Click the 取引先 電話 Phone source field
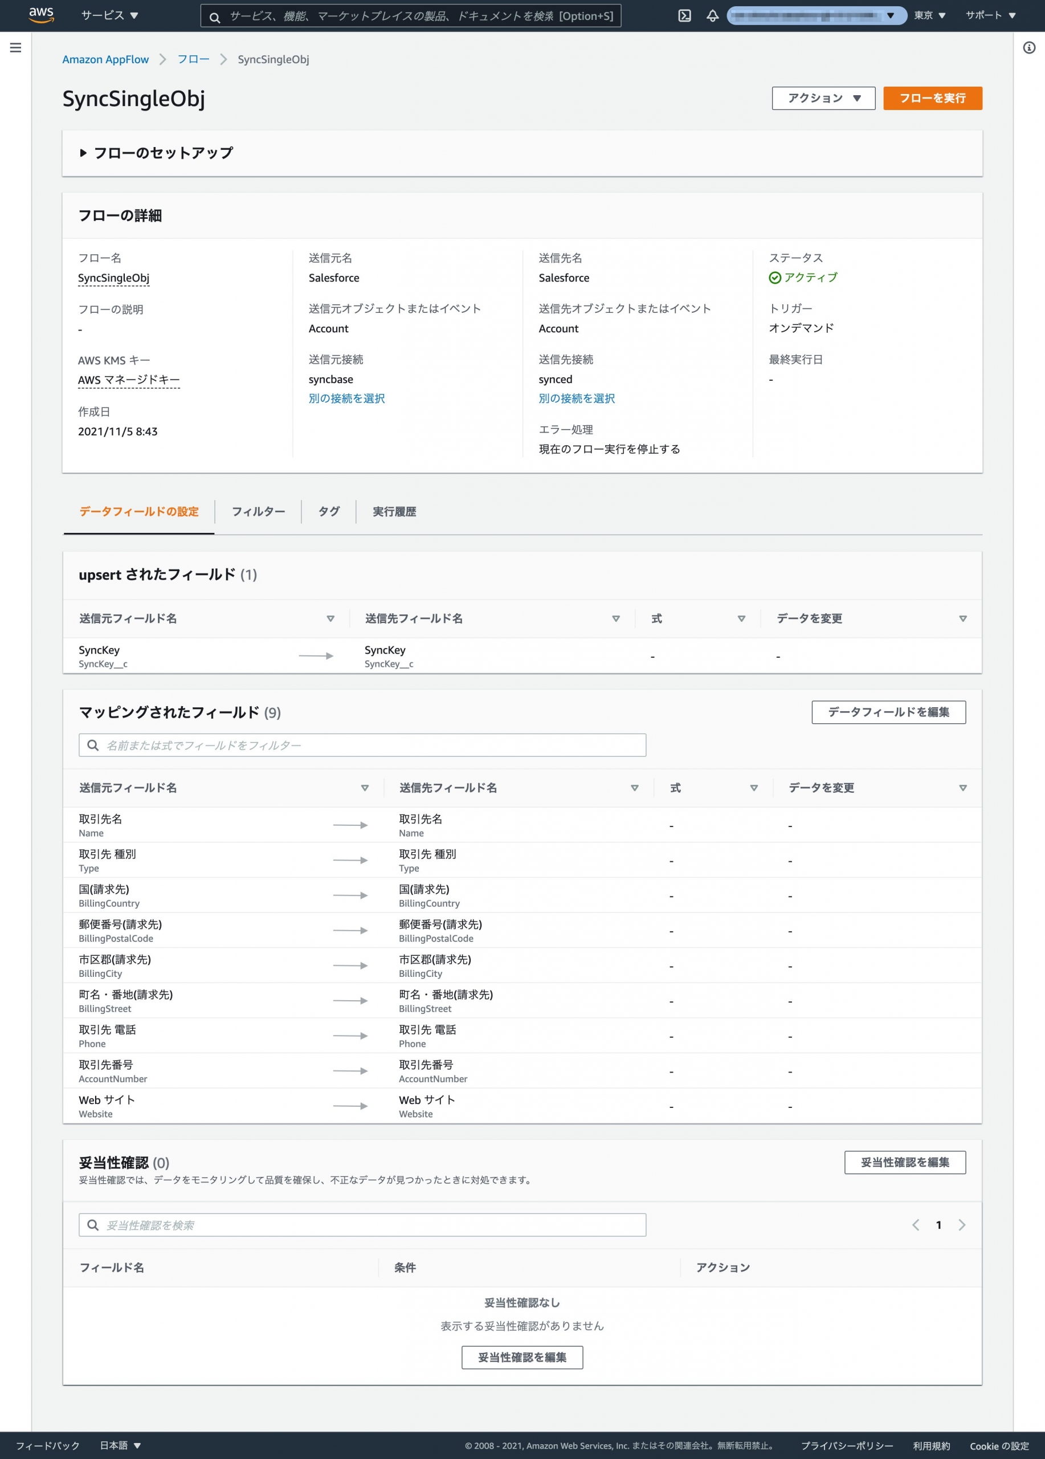 [x=107, y=1036]
